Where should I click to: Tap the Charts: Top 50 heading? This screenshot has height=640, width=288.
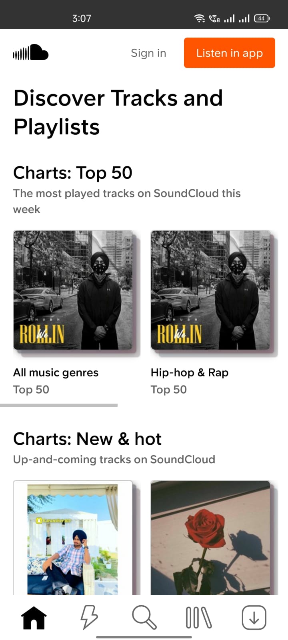[73, 173]
